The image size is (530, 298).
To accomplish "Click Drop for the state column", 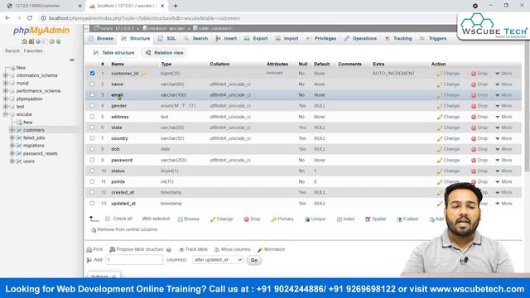I will tap(479, 127).
